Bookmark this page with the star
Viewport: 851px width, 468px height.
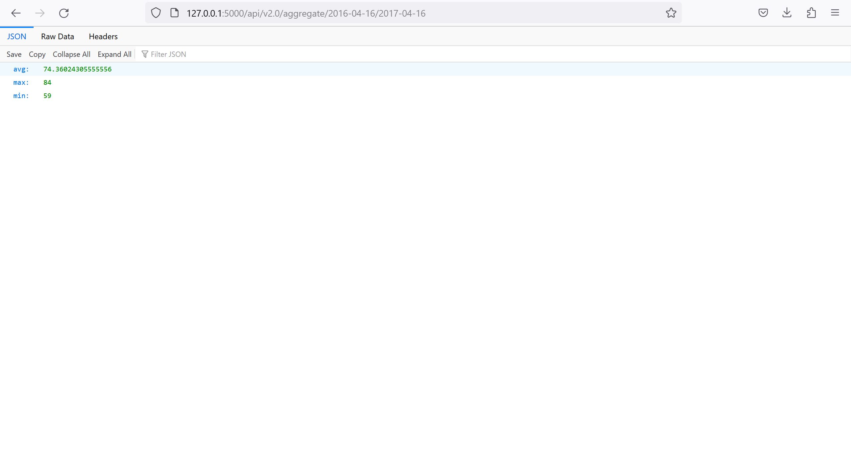click(671, 13)
